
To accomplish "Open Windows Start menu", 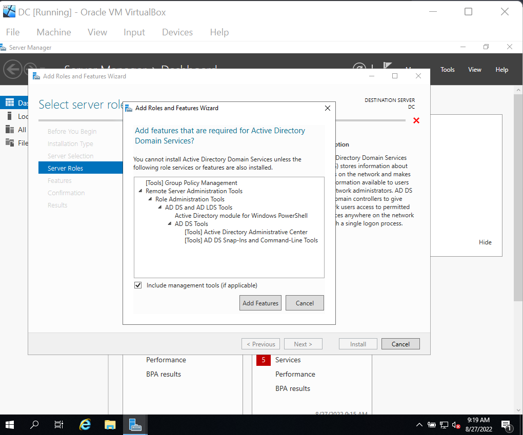I will coord(10,425).
